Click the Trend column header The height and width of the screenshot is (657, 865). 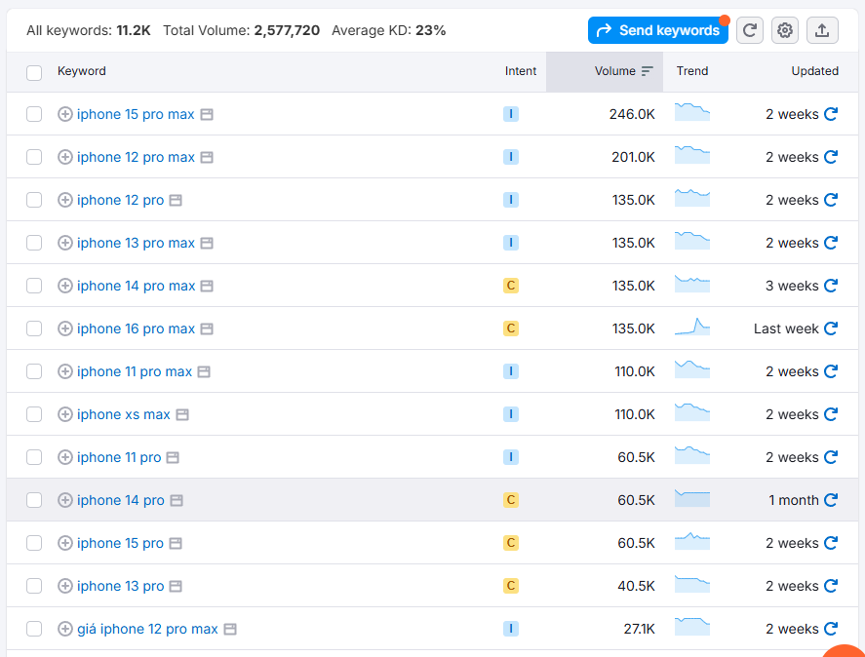point(692,71)
